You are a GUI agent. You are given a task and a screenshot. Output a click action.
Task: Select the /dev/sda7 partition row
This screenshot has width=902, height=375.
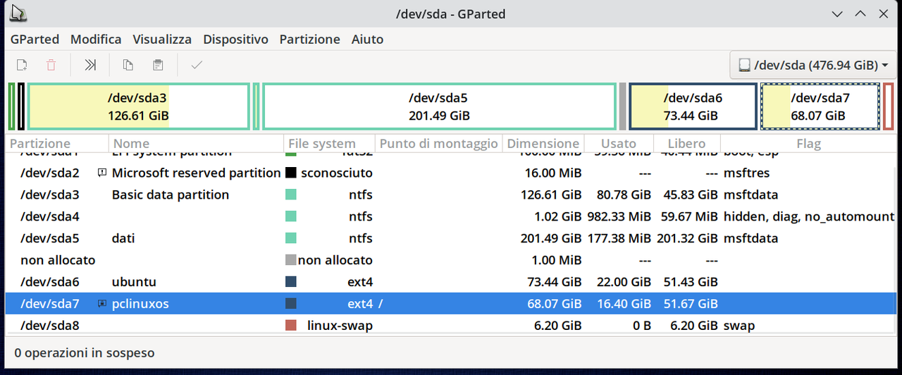click(x=451, y=304)
